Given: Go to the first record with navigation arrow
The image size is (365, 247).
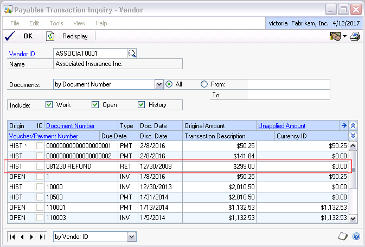Looking at the screenshot, I should point(14,237).
